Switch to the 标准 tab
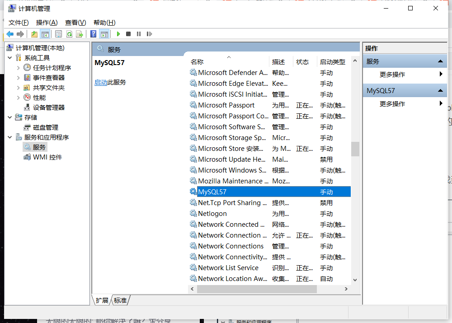 [x=120, y=300]
